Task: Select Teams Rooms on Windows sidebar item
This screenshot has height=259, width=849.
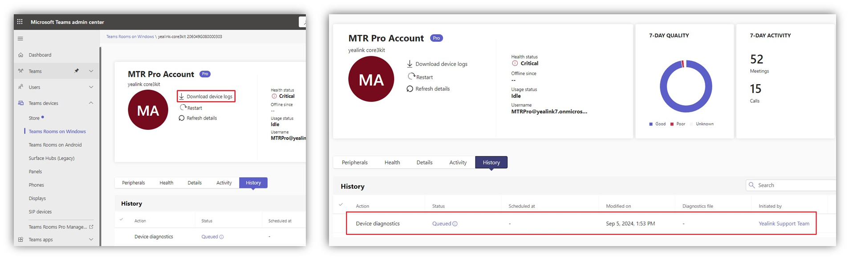Action: coord(57,131)
